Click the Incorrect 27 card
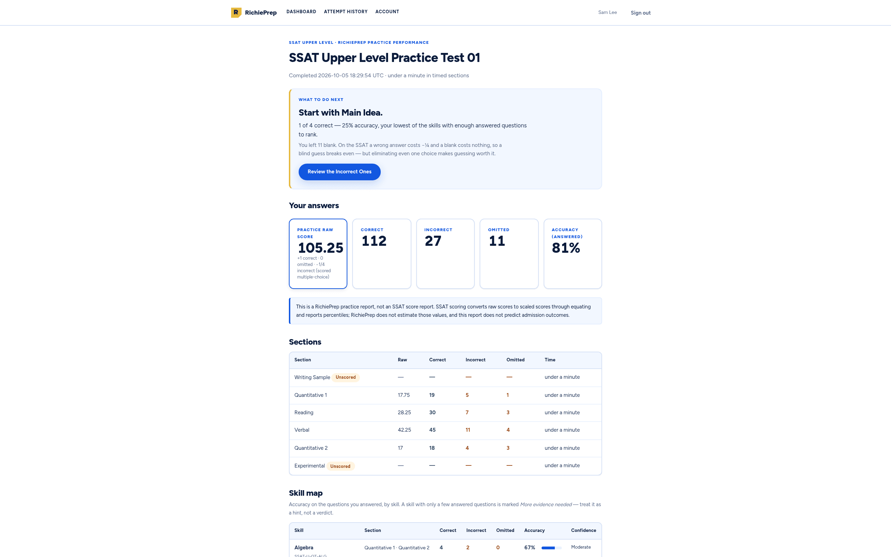The height and width of the screenshot is (557, 891). (445, 254)
